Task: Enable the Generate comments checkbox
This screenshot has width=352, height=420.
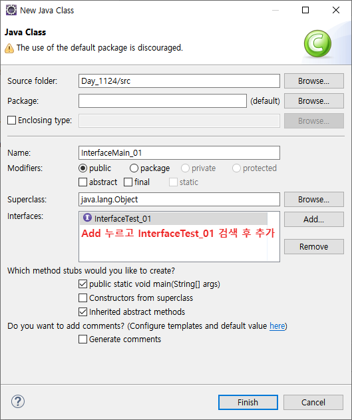Action: (x=83, y=339)
